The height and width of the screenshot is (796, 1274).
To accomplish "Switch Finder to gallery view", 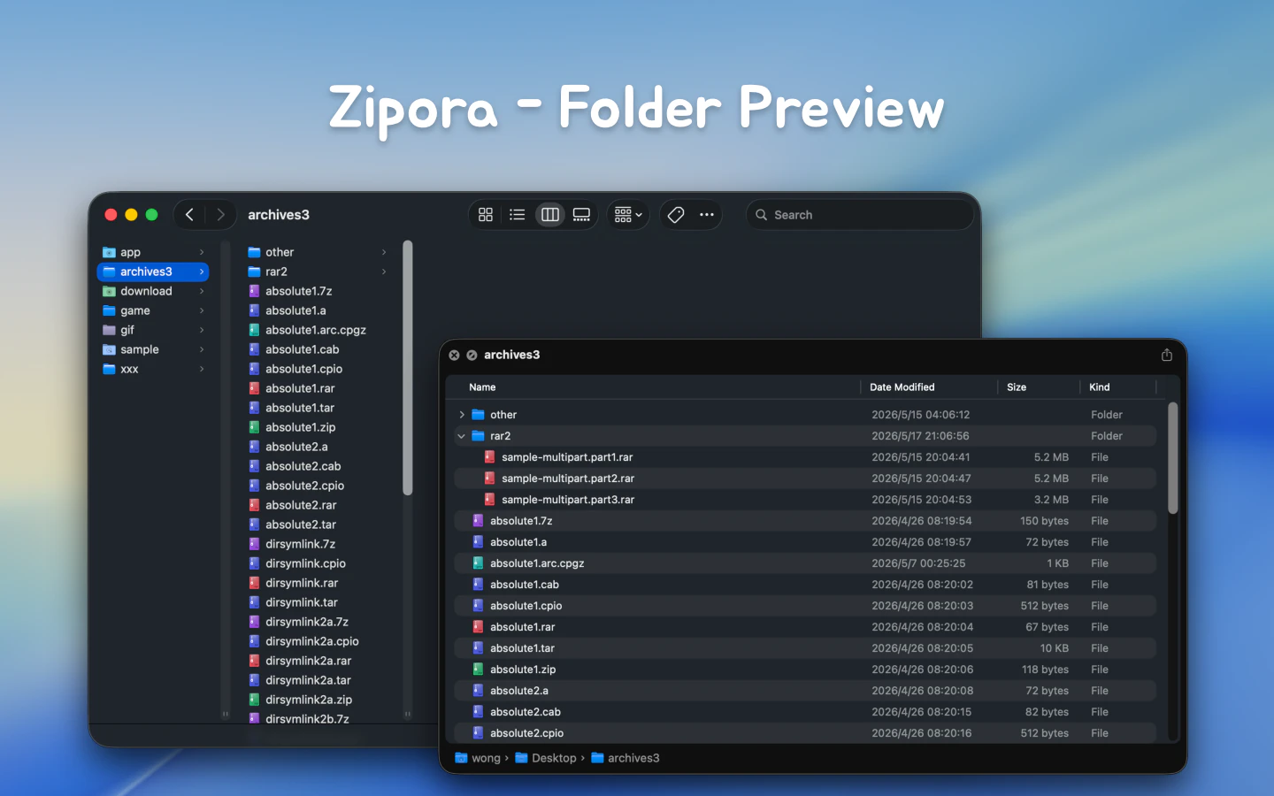I will pyautogui.click(x=581, y=215).
